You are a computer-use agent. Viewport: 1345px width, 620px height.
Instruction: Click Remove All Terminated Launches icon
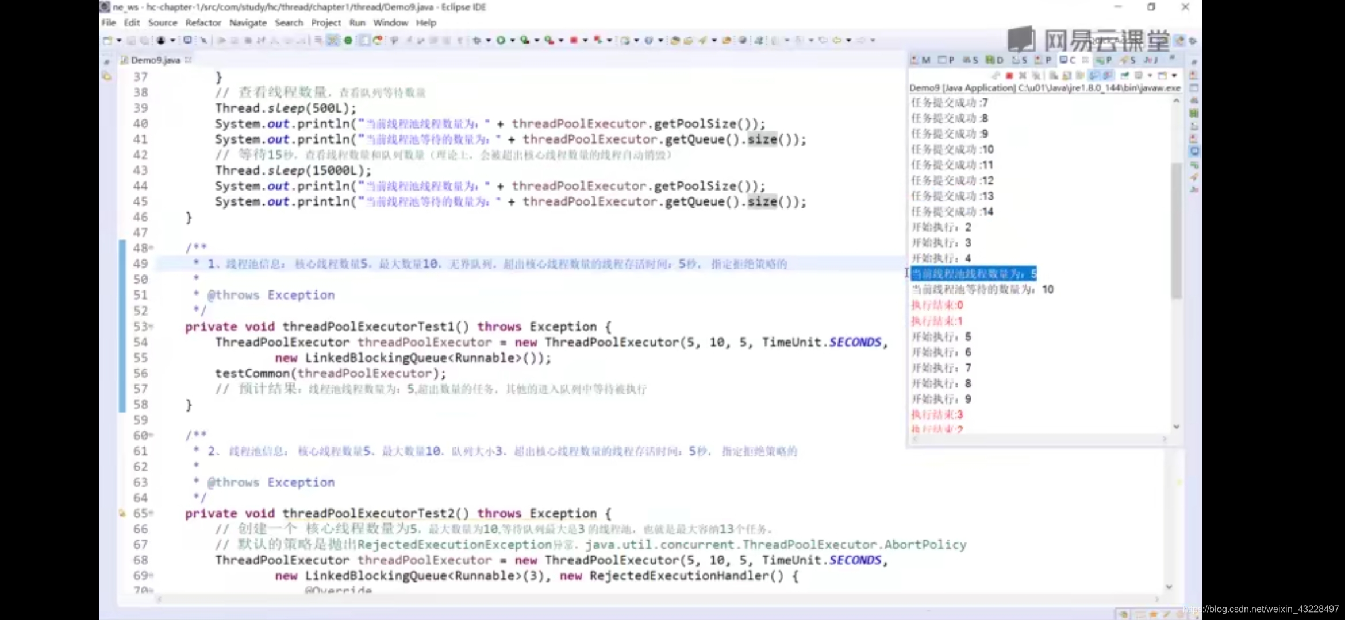click(1036, 76)
